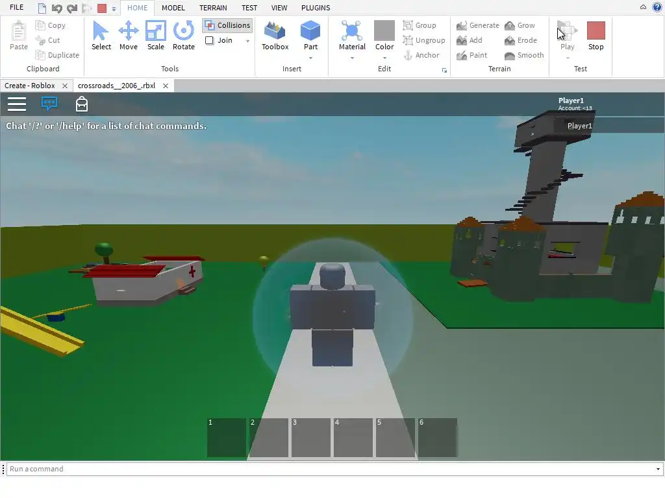Open the Material picker

[x=352, y=36]
